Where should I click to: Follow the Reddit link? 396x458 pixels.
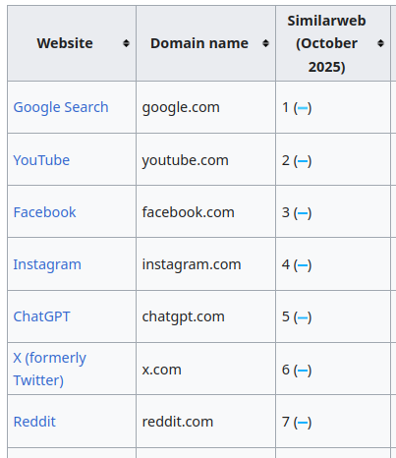pos(34,422)
